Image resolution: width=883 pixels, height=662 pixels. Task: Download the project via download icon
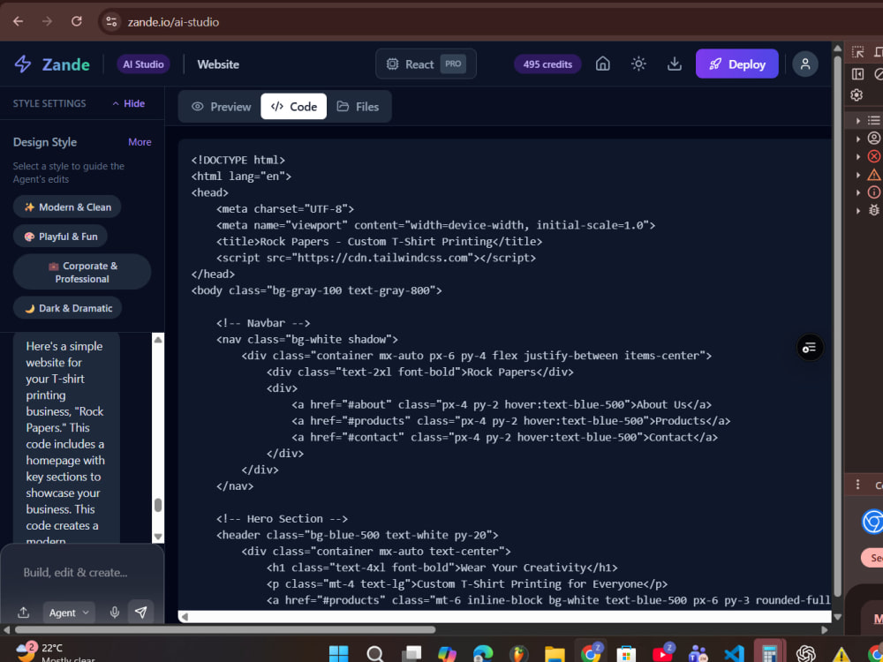coord(674,64)
